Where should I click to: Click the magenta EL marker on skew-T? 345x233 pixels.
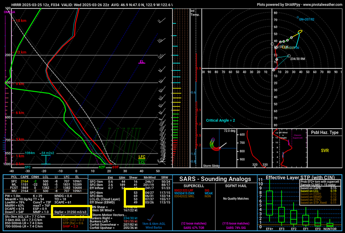[142, 62]
